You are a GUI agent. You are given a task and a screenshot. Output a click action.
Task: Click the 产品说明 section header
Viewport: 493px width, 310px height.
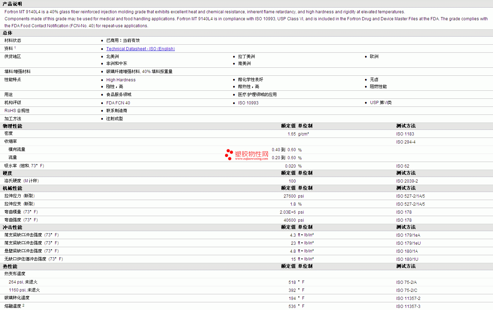12,4
